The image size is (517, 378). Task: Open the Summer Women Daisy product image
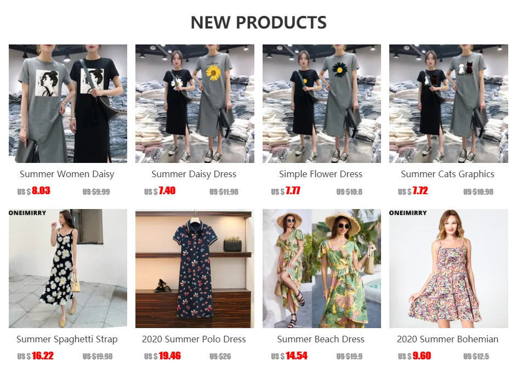68,104
